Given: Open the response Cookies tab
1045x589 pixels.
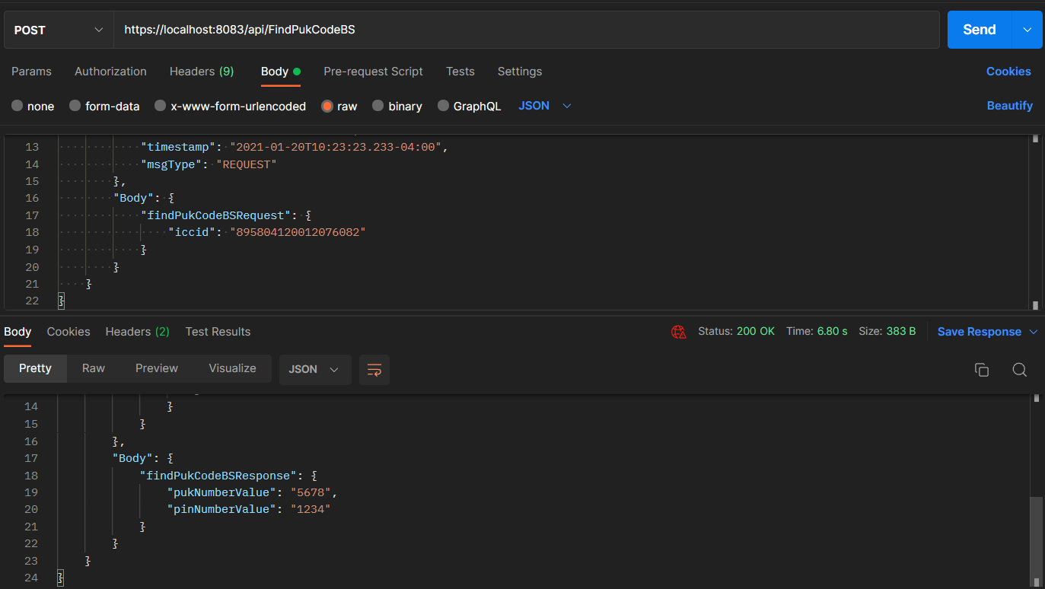Looking at the screenshot, I should tap(68, 332).
